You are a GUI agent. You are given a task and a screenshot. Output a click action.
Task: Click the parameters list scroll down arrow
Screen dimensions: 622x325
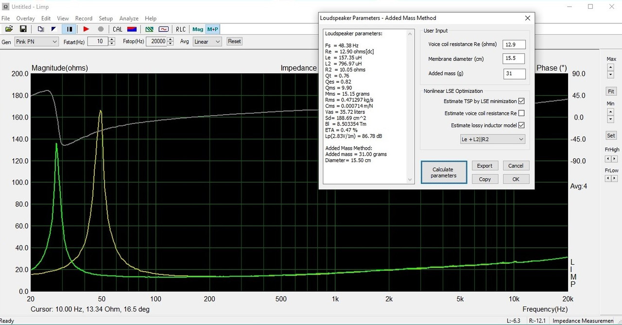pos(410,180)
